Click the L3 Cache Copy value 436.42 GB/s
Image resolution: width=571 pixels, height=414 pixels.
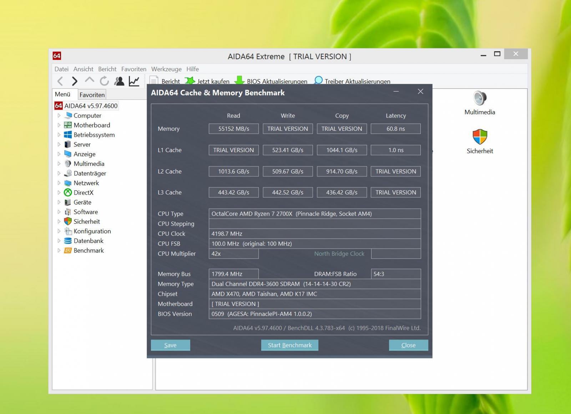click(342, 192)
